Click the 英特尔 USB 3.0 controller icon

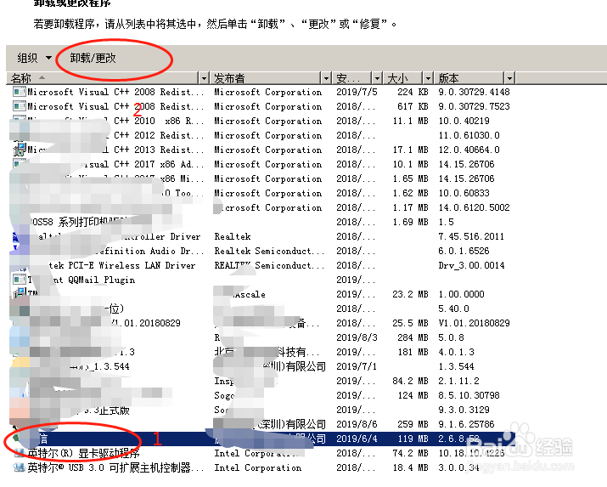pyautogui.click(x=19, y=467)
